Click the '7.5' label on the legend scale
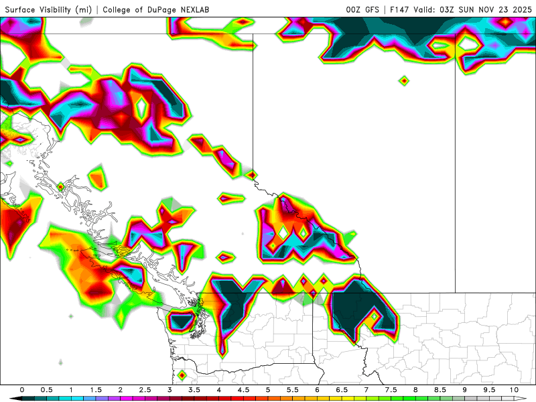Screen dimensions: 536x402 click(391, 390)
